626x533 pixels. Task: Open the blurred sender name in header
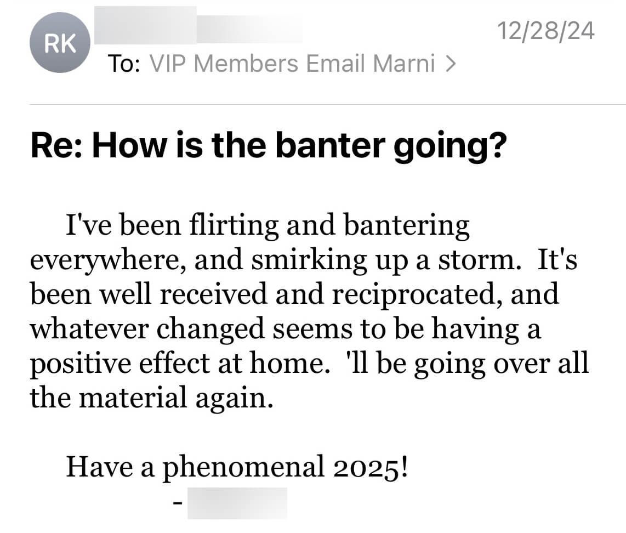tap(198, 25)
